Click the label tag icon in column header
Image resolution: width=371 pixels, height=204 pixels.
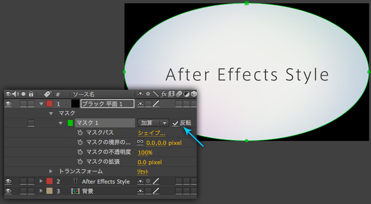[x=47, y=94]
